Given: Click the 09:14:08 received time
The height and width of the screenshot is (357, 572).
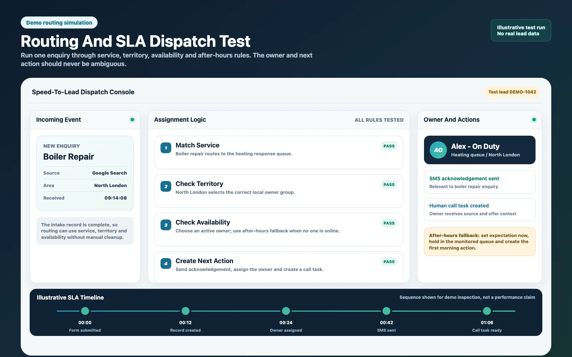Looking at the screenshot, I should [115, 198].
